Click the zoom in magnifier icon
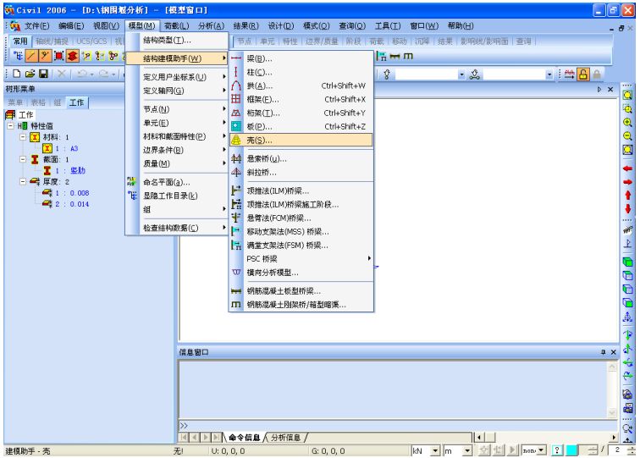 coord(627,123)
